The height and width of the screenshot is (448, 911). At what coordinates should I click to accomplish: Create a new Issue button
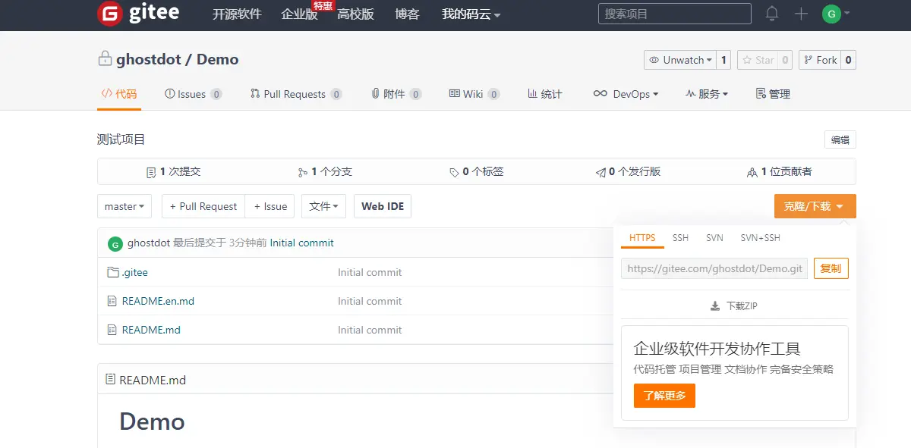pyautogui.click(x=270, y=206)
